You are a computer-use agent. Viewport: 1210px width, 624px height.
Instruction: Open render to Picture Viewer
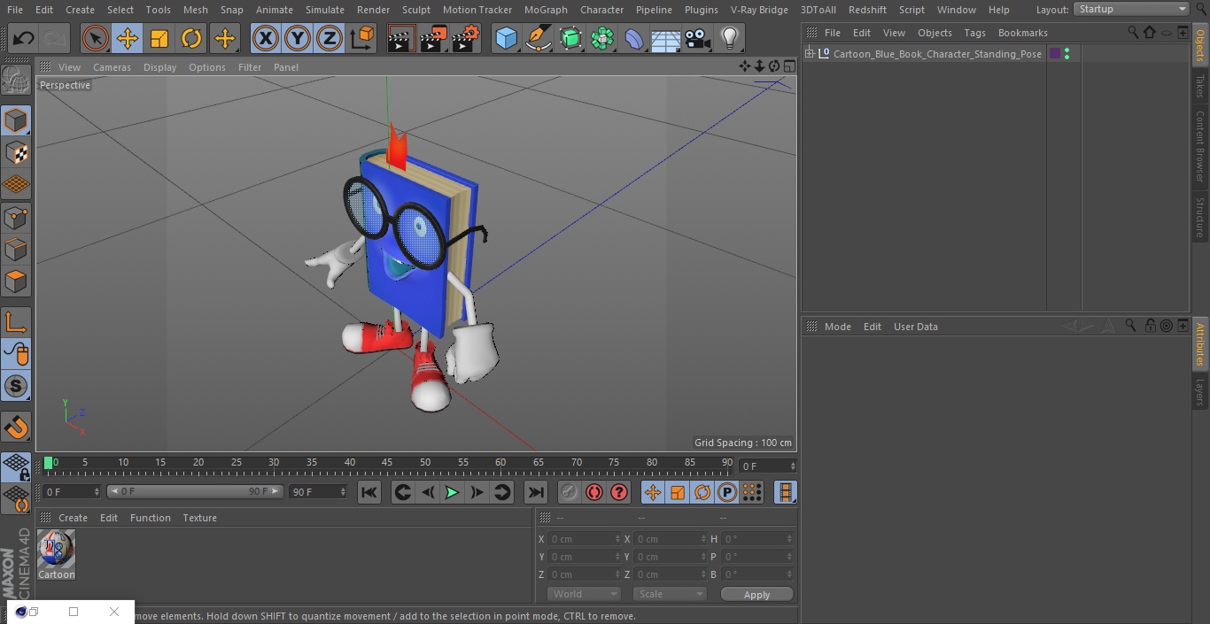pos(433,38)
